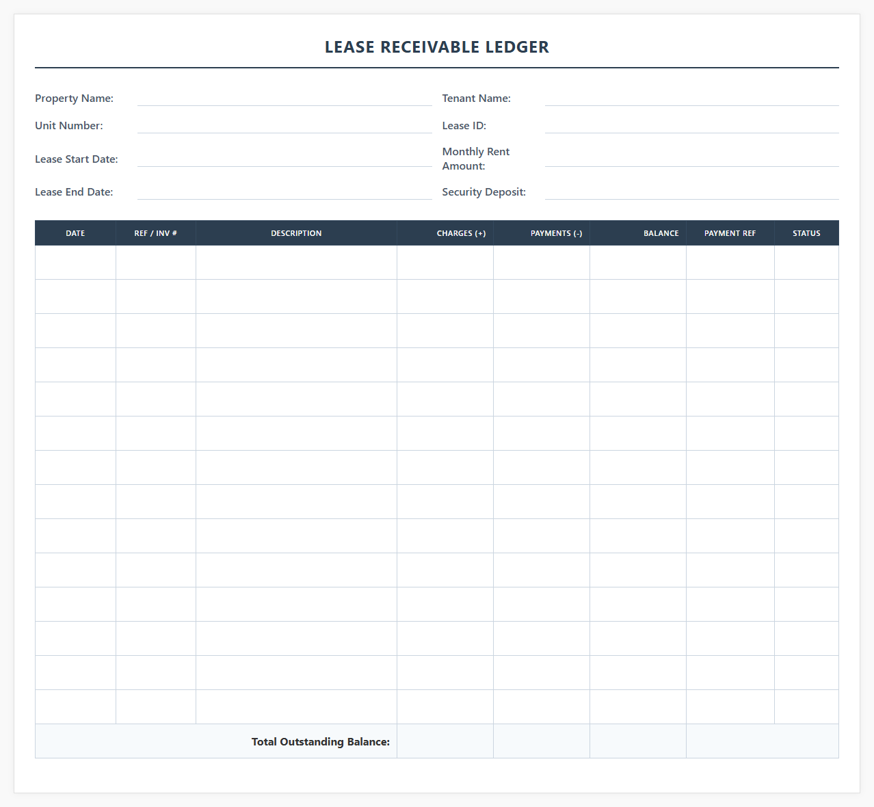Click the Lease Receivable Ledger title

437,47
